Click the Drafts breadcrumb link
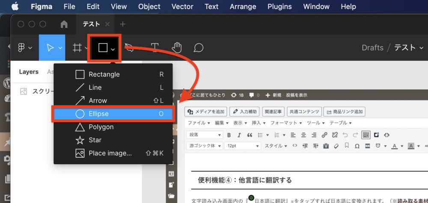 [x=373, y=48]
